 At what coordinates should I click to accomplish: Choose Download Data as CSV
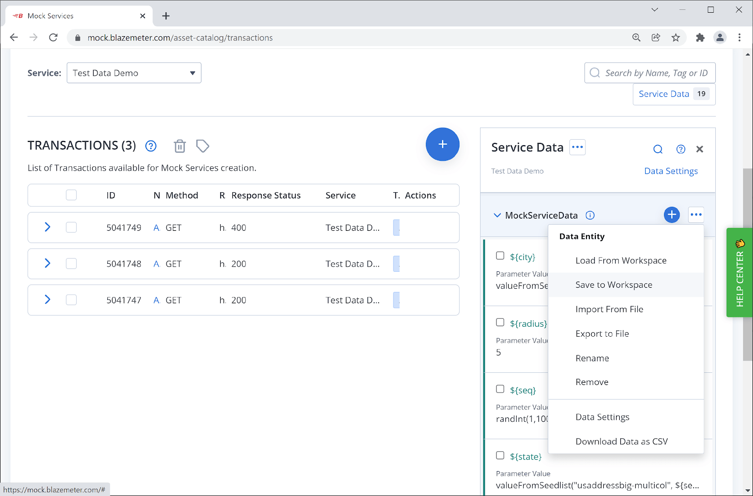pyautogui.click(x=621, y=441)
